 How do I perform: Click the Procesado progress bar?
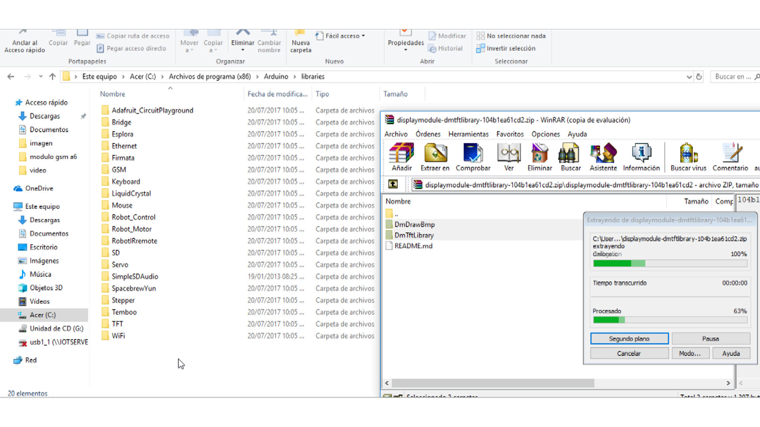(670, 320)
